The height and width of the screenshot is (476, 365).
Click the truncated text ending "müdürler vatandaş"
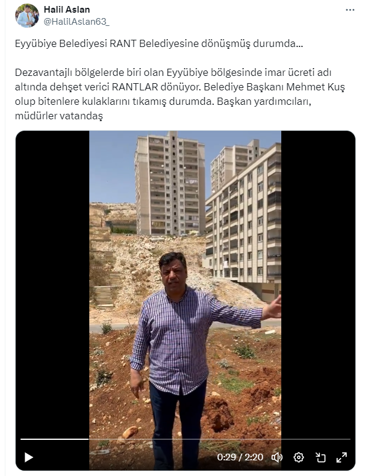point(59,116)
